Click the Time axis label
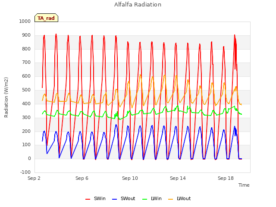Screen dimensions: 276x207 click(244, 185)
